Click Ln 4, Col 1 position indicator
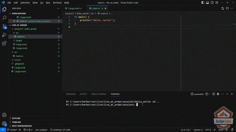The height and width of the screenshot is (132, 236). pos(186,130)
